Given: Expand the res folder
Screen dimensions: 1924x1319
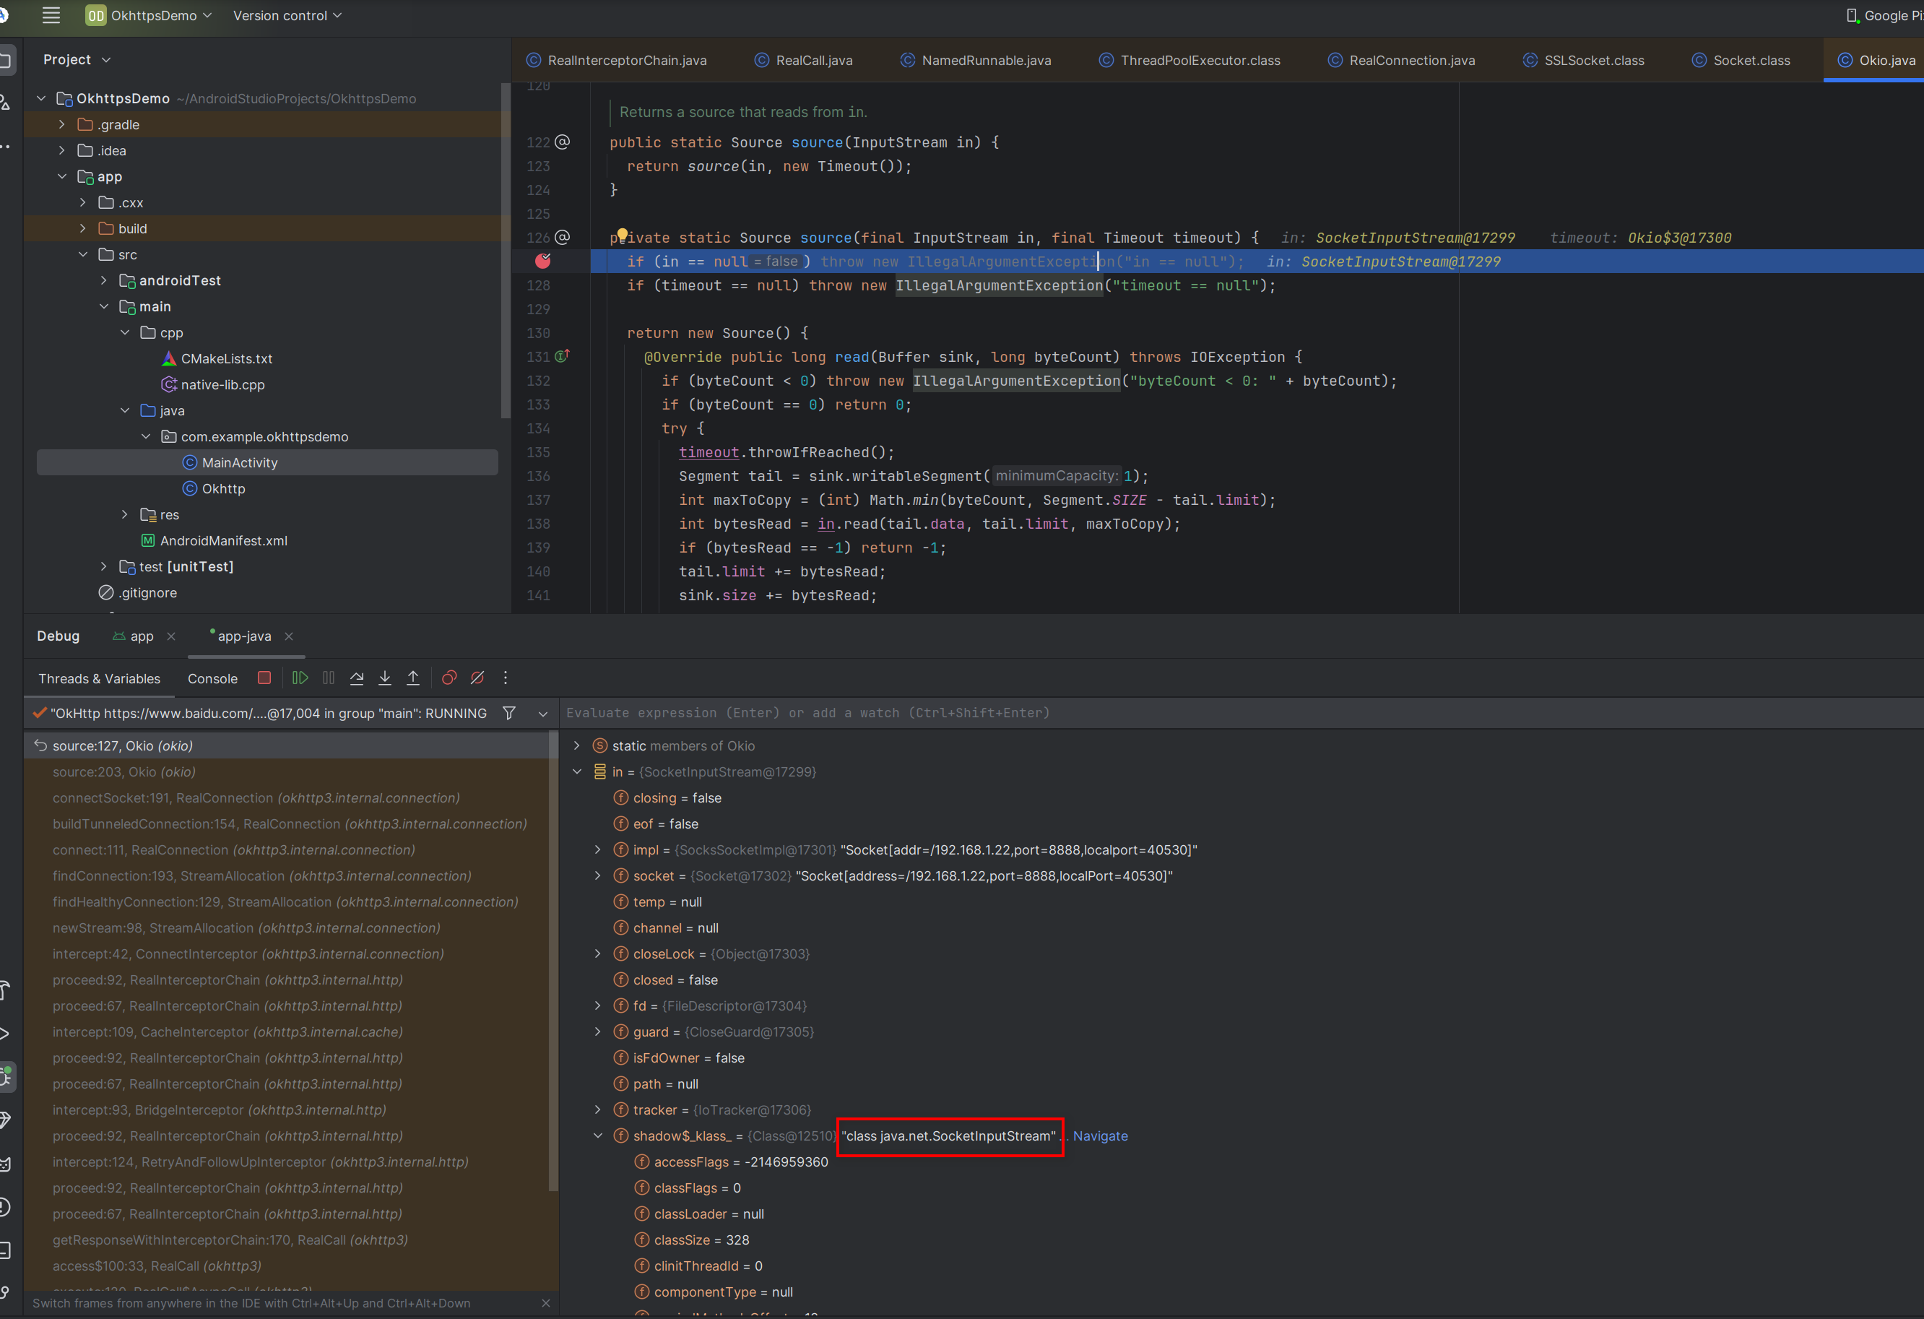Looking at the screenshot, I should 125,514.
